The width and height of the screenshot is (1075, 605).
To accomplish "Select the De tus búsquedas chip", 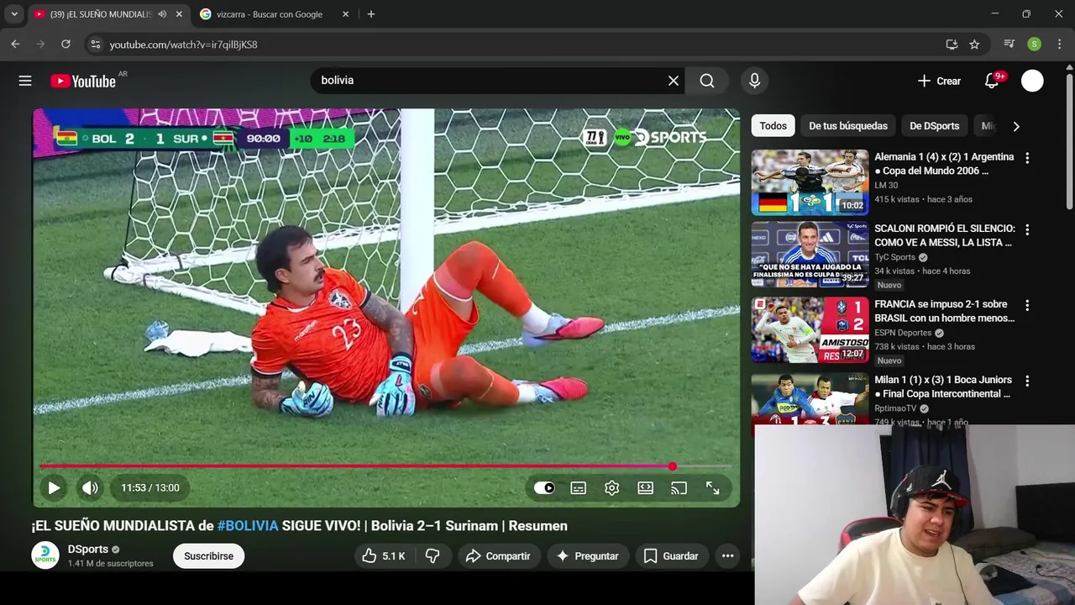I will pos(848,126).
